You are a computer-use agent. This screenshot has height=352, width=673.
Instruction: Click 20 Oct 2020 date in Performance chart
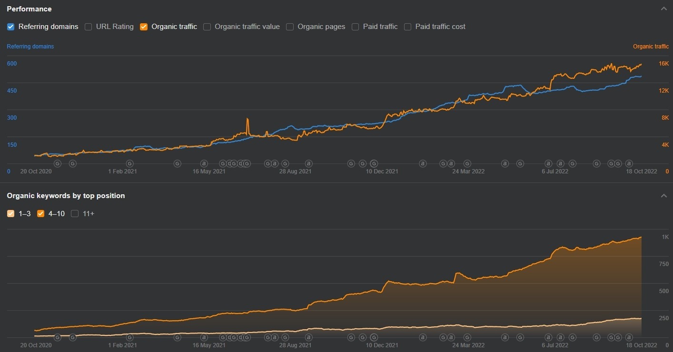36,171
